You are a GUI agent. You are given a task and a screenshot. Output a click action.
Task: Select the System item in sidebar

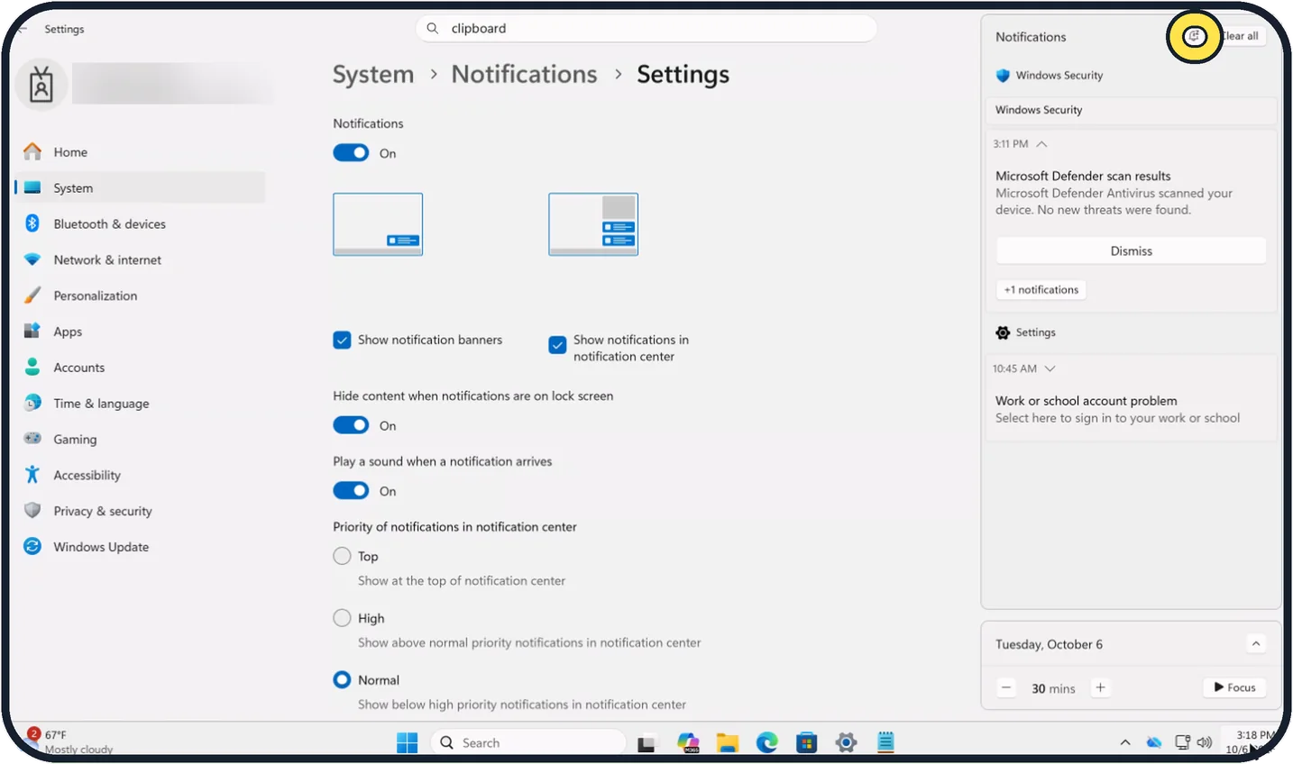point(140,188)
